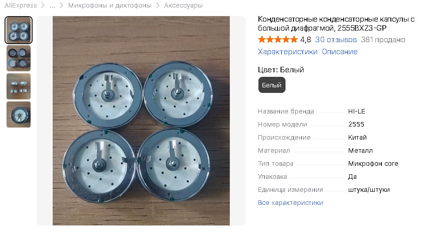Select second thumbnail showing capsule backs

19,58
